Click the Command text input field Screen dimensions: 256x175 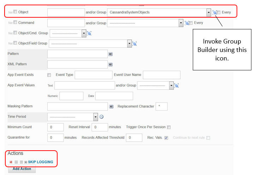coord(66,23)
